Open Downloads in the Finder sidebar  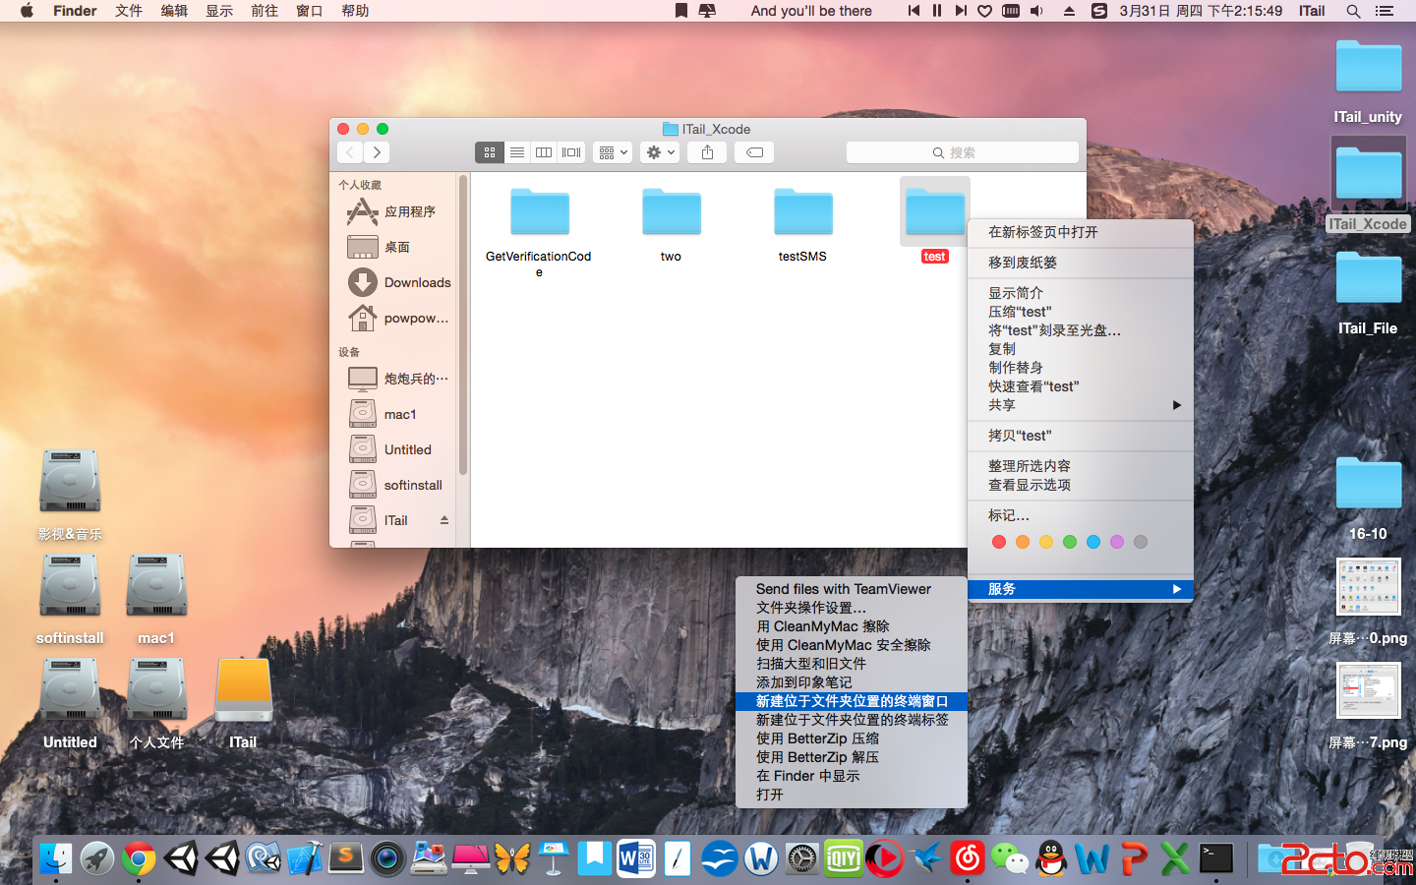[x=417, y=282]
